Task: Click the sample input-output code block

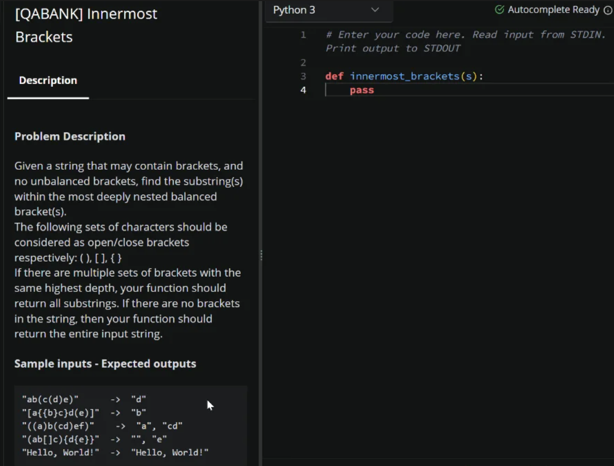Action: point(131,426)
